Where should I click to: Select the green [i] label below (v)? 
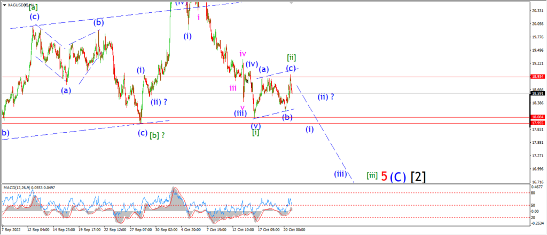tap(255, 133)
